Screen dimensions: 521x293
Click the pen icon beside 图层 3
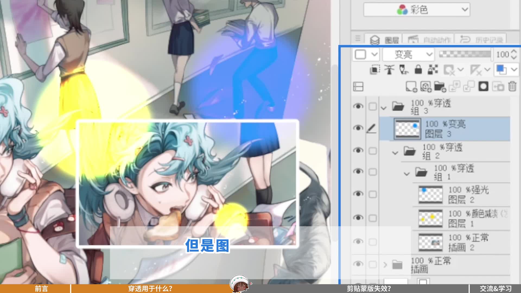coord(371,128)
